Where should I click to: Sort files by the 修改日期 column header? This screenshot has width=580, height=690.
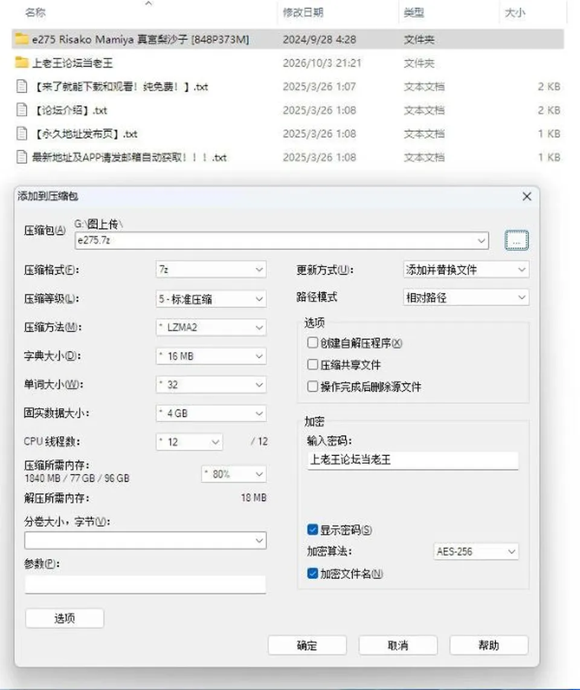(x=303, y=12)
